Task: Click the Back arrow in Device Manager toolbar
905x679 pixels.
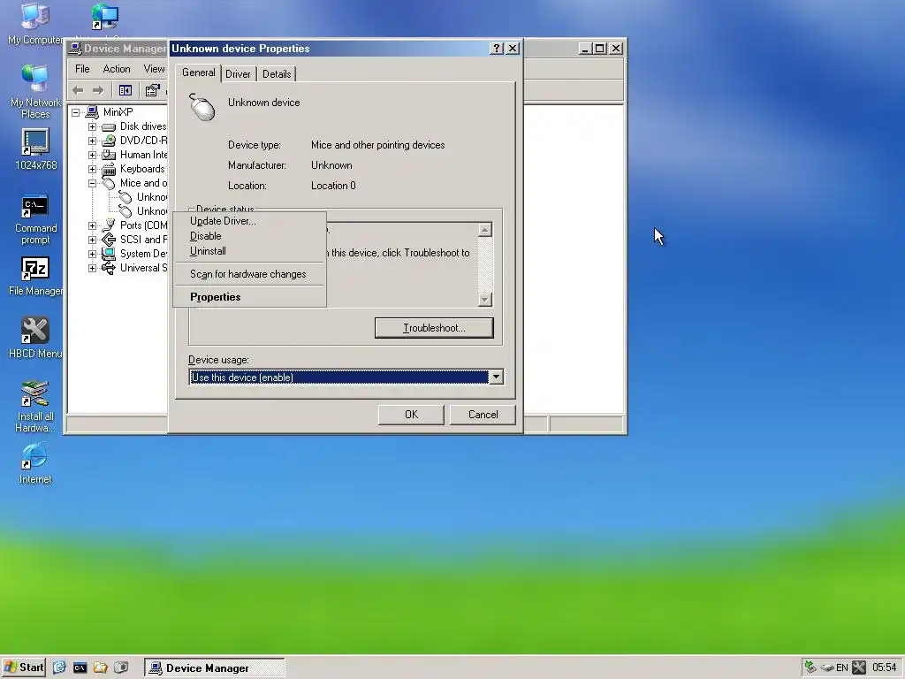Action: [x=78, y=90]
